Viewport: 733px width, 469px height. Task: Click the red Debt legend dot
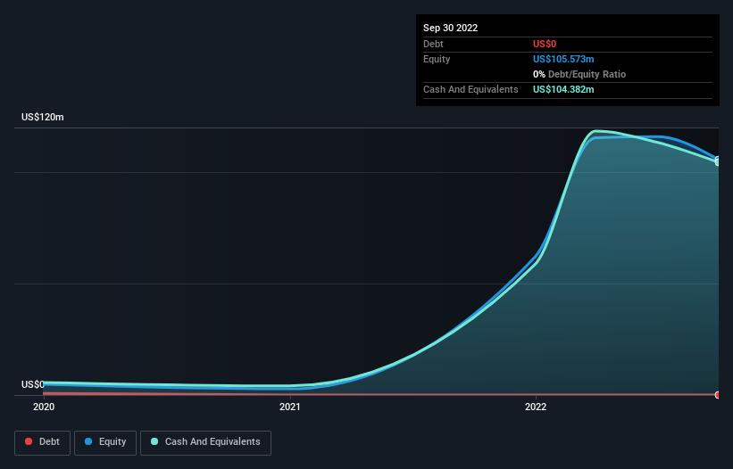(x=29, y=441)
